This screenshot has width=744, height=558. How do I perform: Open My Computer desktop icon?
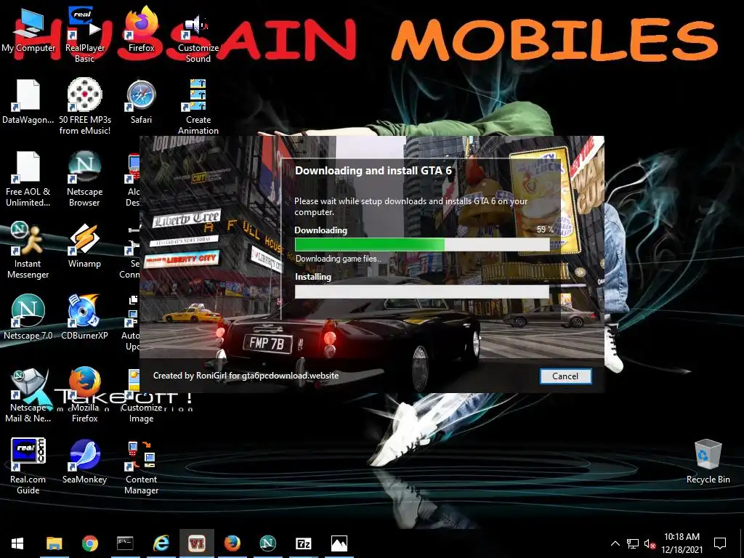(28, 31)
